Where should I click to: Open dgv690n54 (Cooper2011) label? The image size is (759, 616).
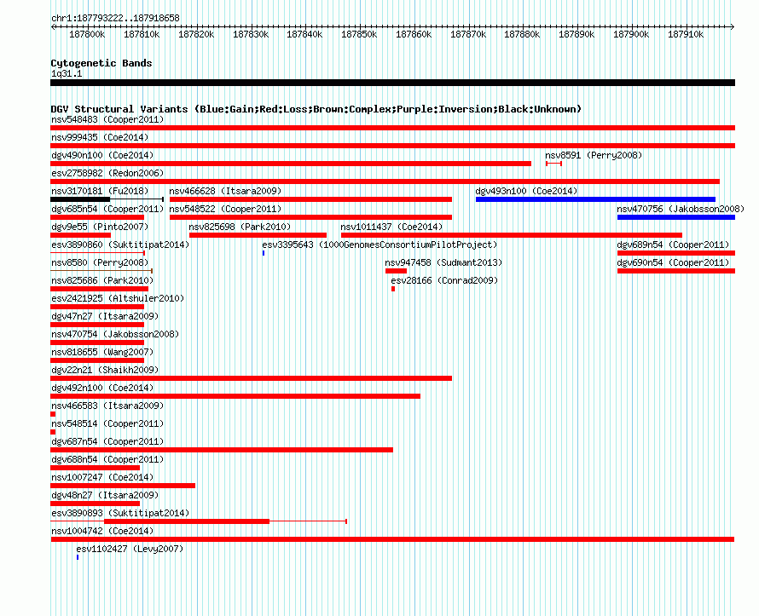[x=673, y=262]
